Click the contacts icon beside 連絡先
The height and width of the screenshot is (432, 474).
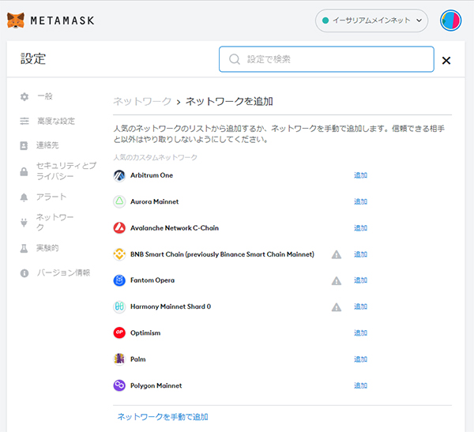(x=24, y=146)
